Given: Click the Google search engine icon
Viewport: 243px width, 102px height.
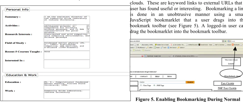Looking at the screenshot, I should pos(229,41).
